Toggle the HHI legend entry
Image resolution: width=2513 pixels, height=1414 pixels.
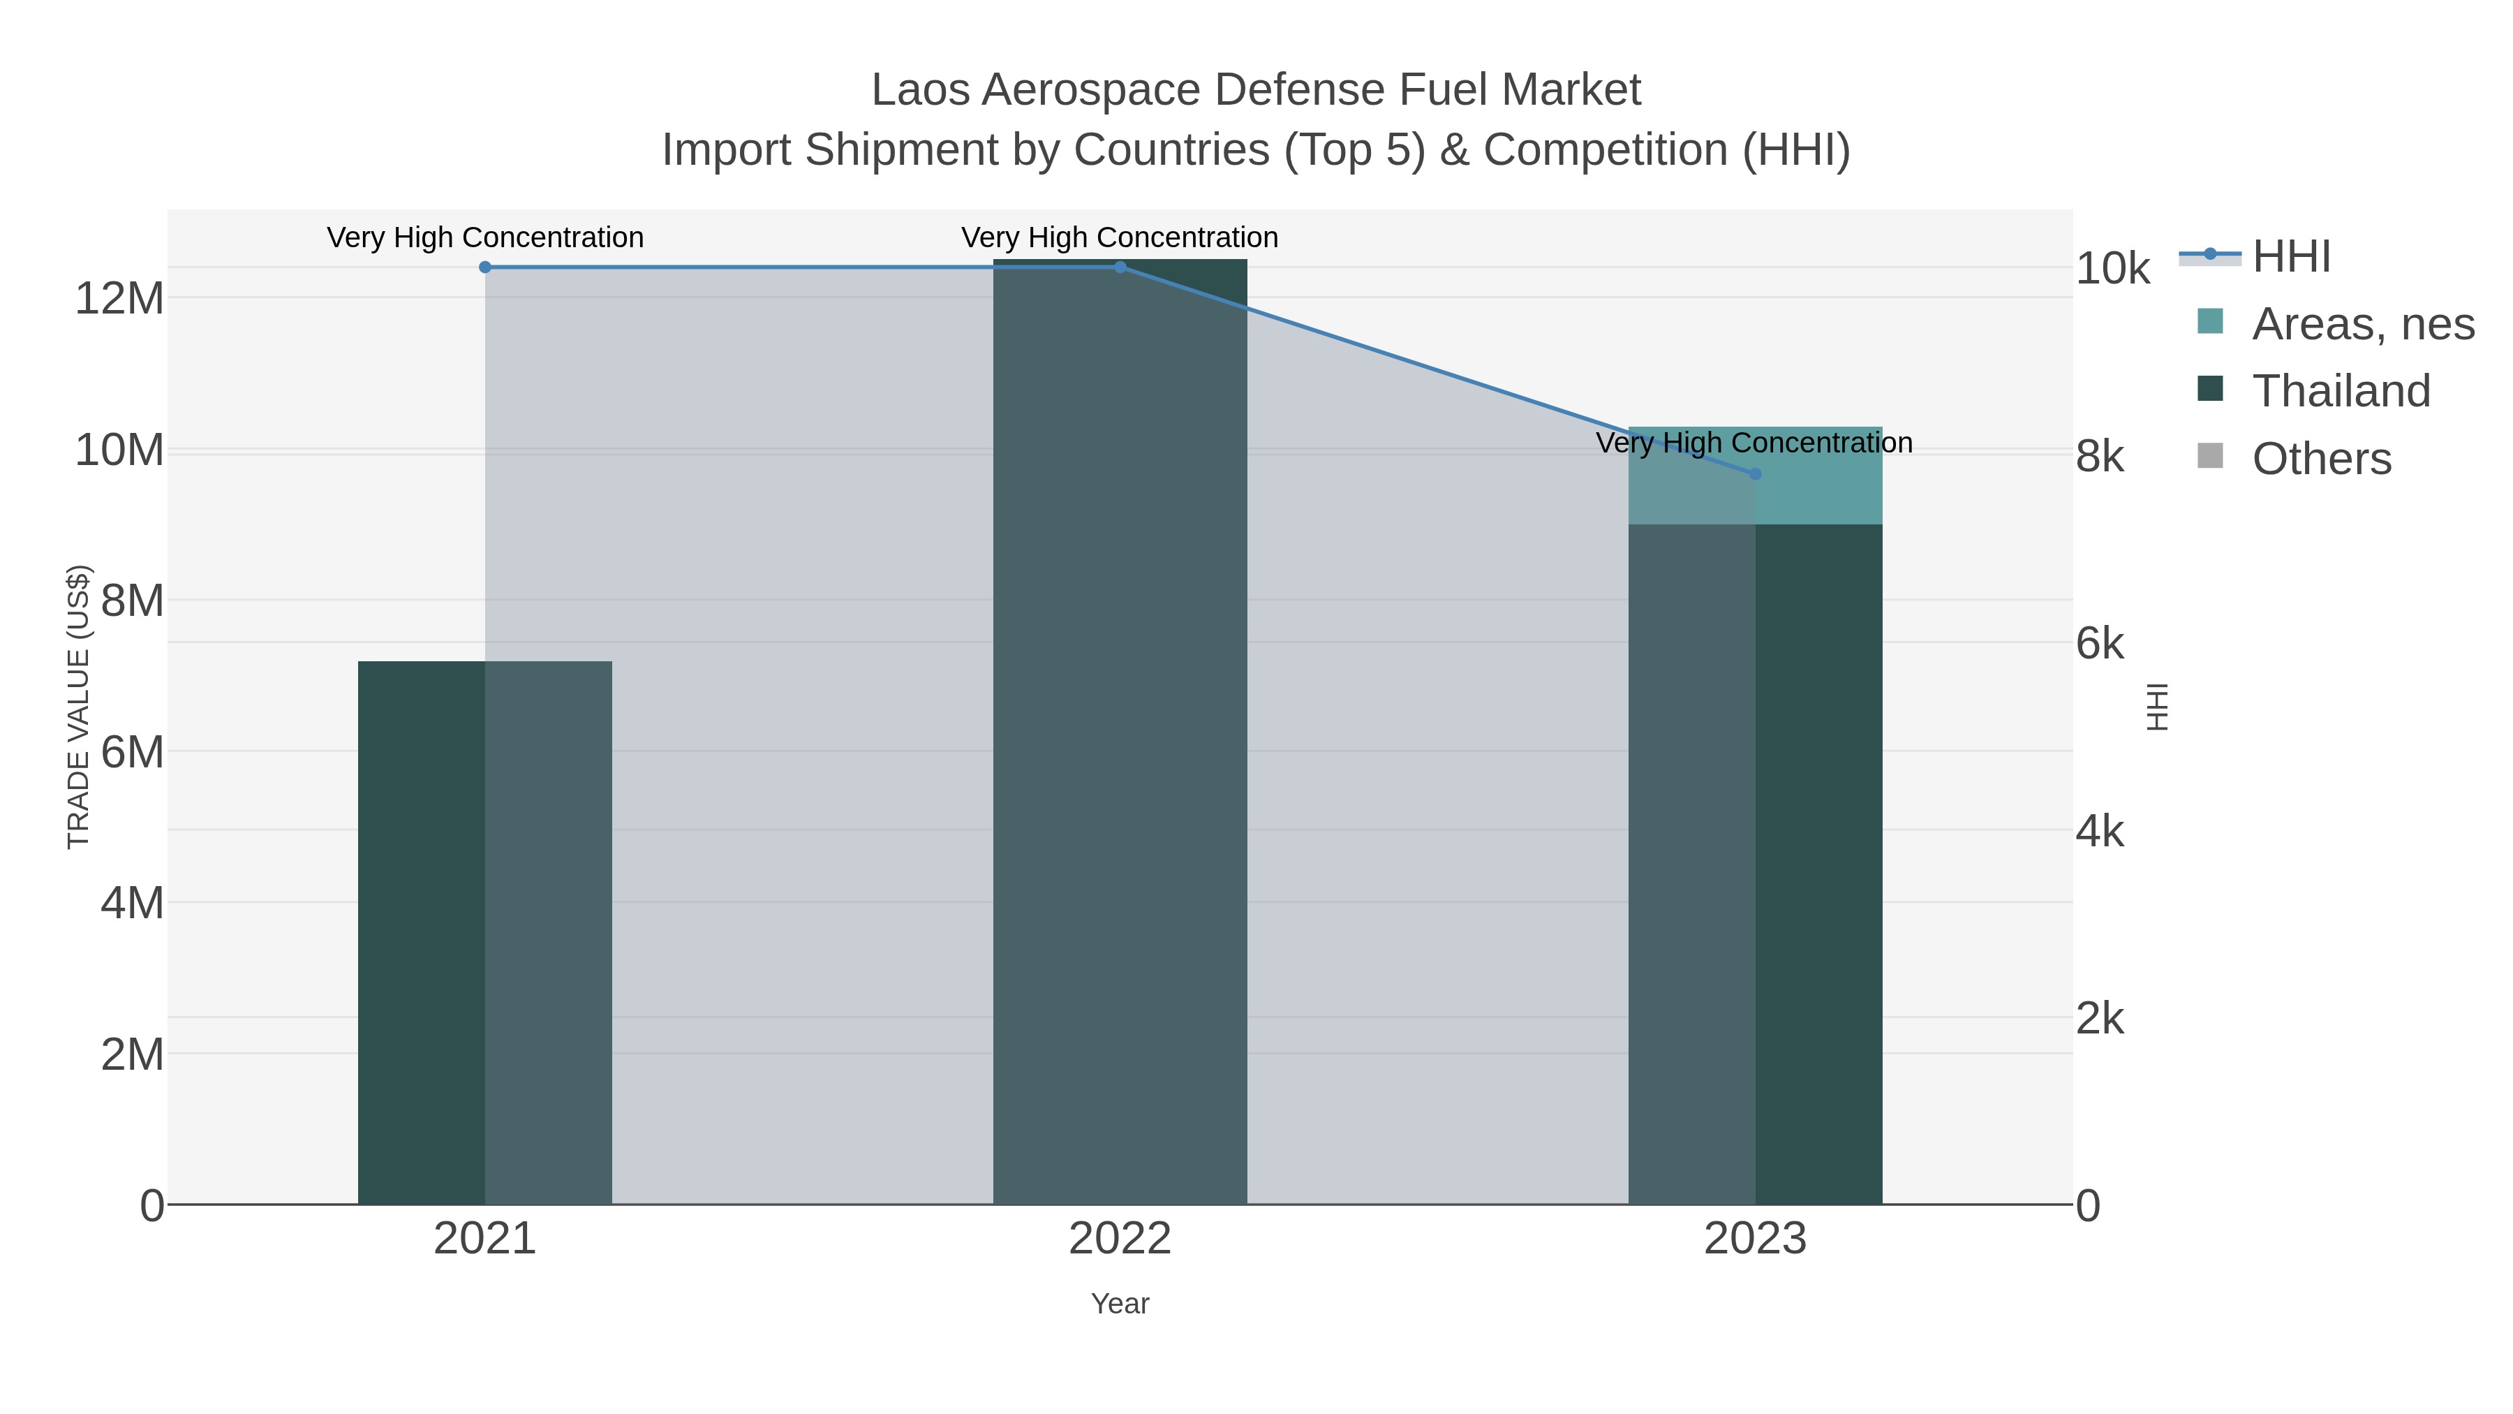(2255, 256)
